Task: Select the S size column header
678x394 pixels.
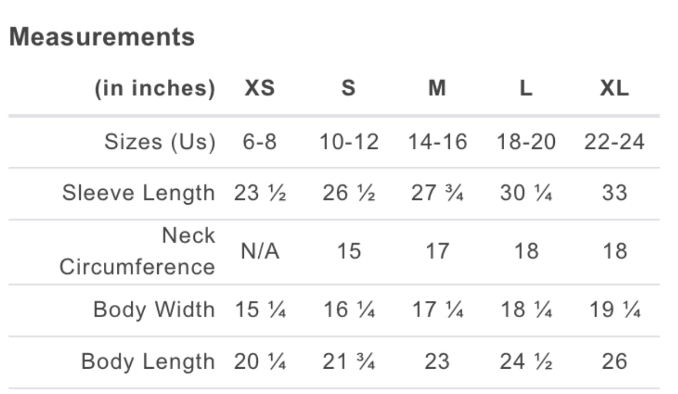Action: pyautogui.click(x=349, y=88)
